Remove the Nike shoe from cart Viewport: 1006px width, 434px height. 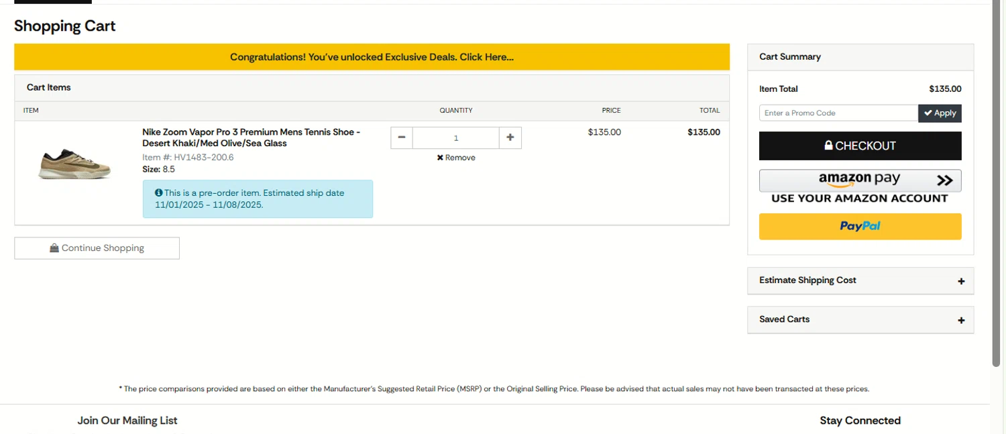[456, 158]
